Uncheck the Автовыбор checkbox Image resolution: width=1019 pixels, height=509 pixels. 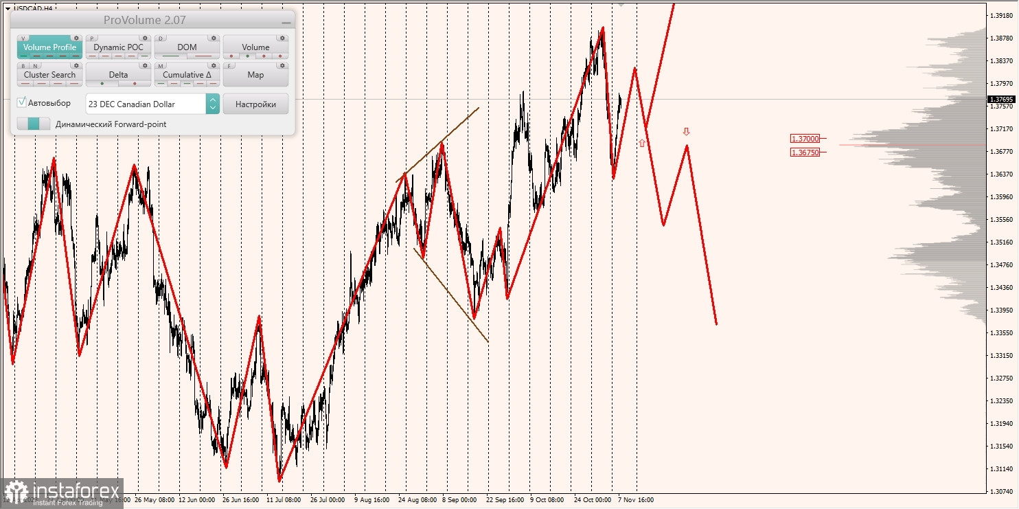pos(21,102)
